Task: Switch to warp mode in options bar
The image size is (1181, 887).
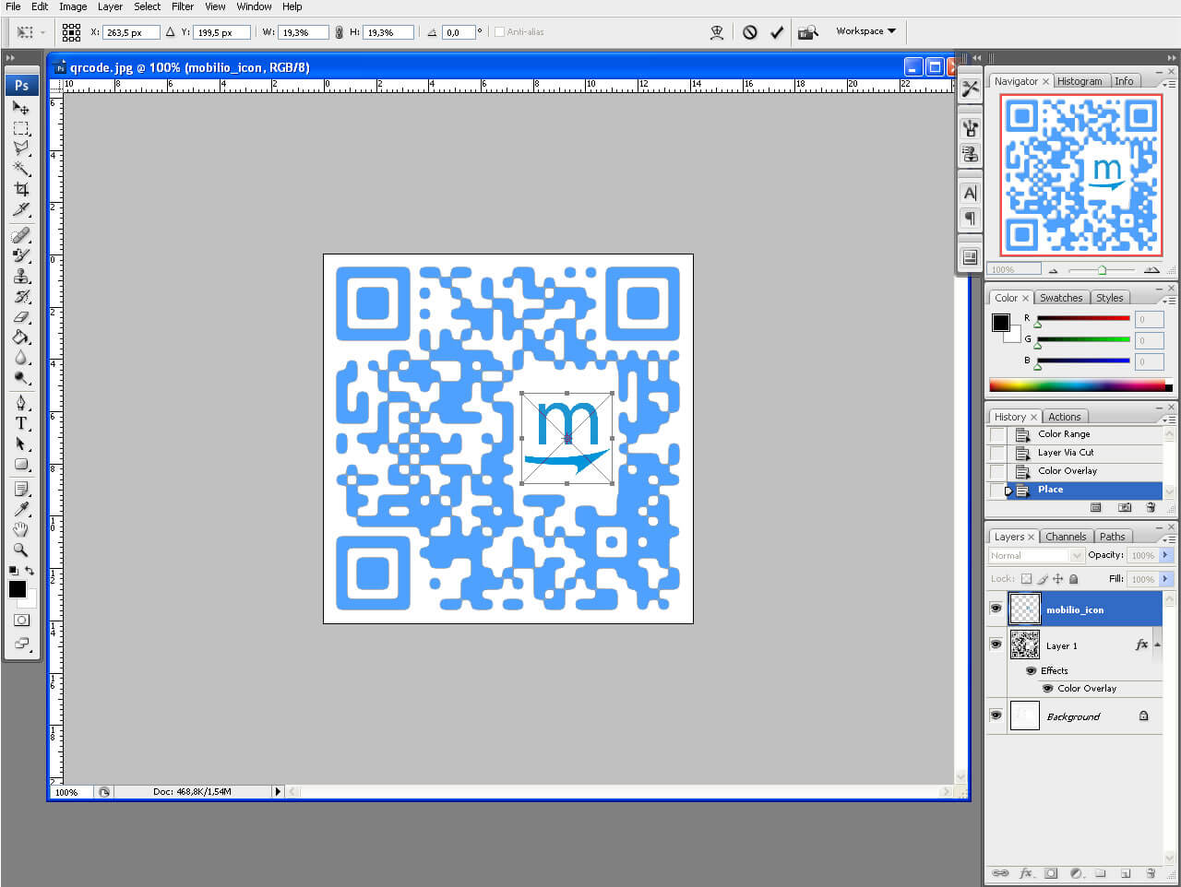Action: click(x=717, y=32)
